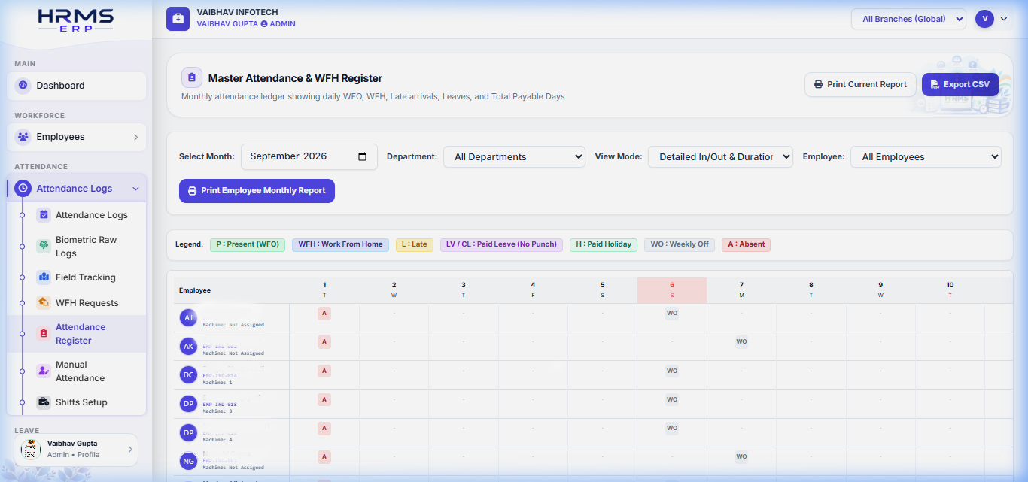The width and height of the screenshot is (1028, 482).
Task: Open WFH Requests page
Action: tap(87, 303)
